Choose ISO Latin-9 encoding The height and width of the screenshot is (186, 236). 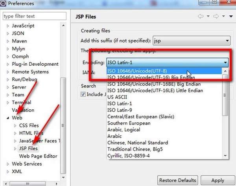click(120, 110)
